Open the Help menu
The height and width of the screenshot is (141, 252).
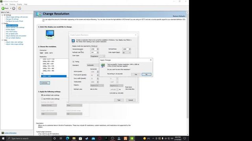point(25,4)
